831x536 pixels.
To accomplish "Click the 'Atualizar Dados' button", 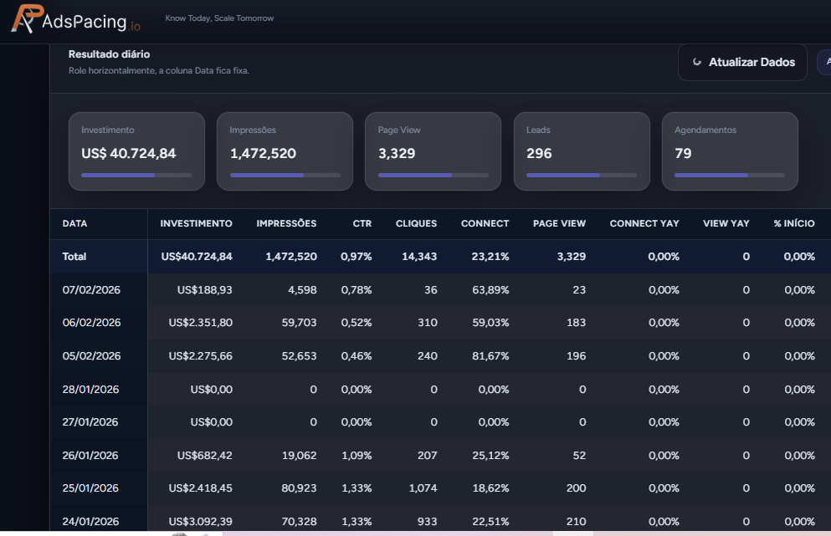I will pyautogui.click(x=742, y=62).
